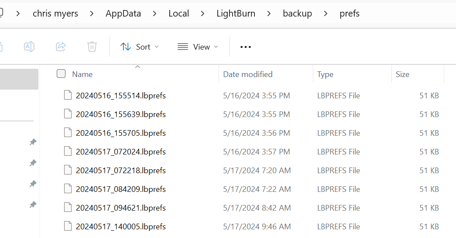Open the See more ellipsis menu
The image size is (456, 238).
(245, 47)
